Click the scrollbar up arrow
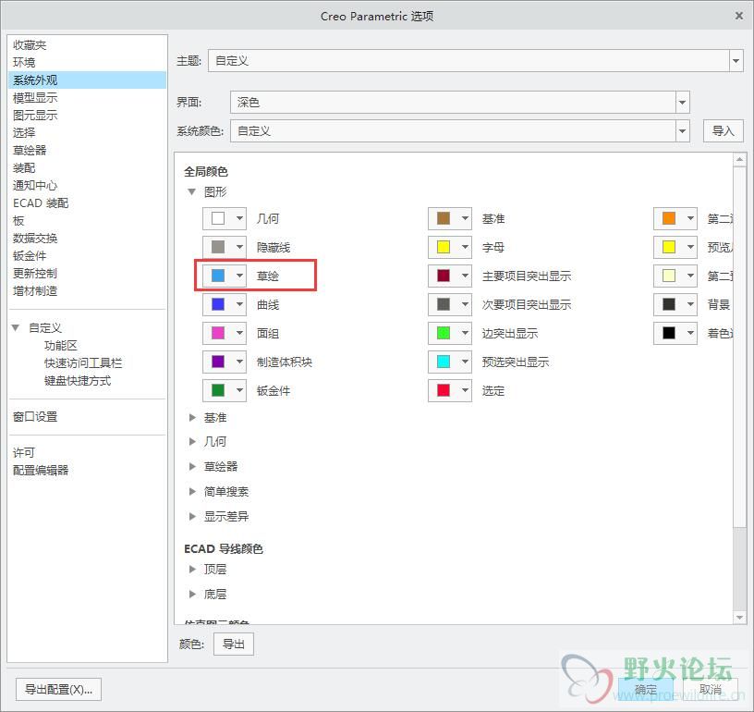Screen dimensions: 754x712 pyautogui.click(x=739, y=159)
